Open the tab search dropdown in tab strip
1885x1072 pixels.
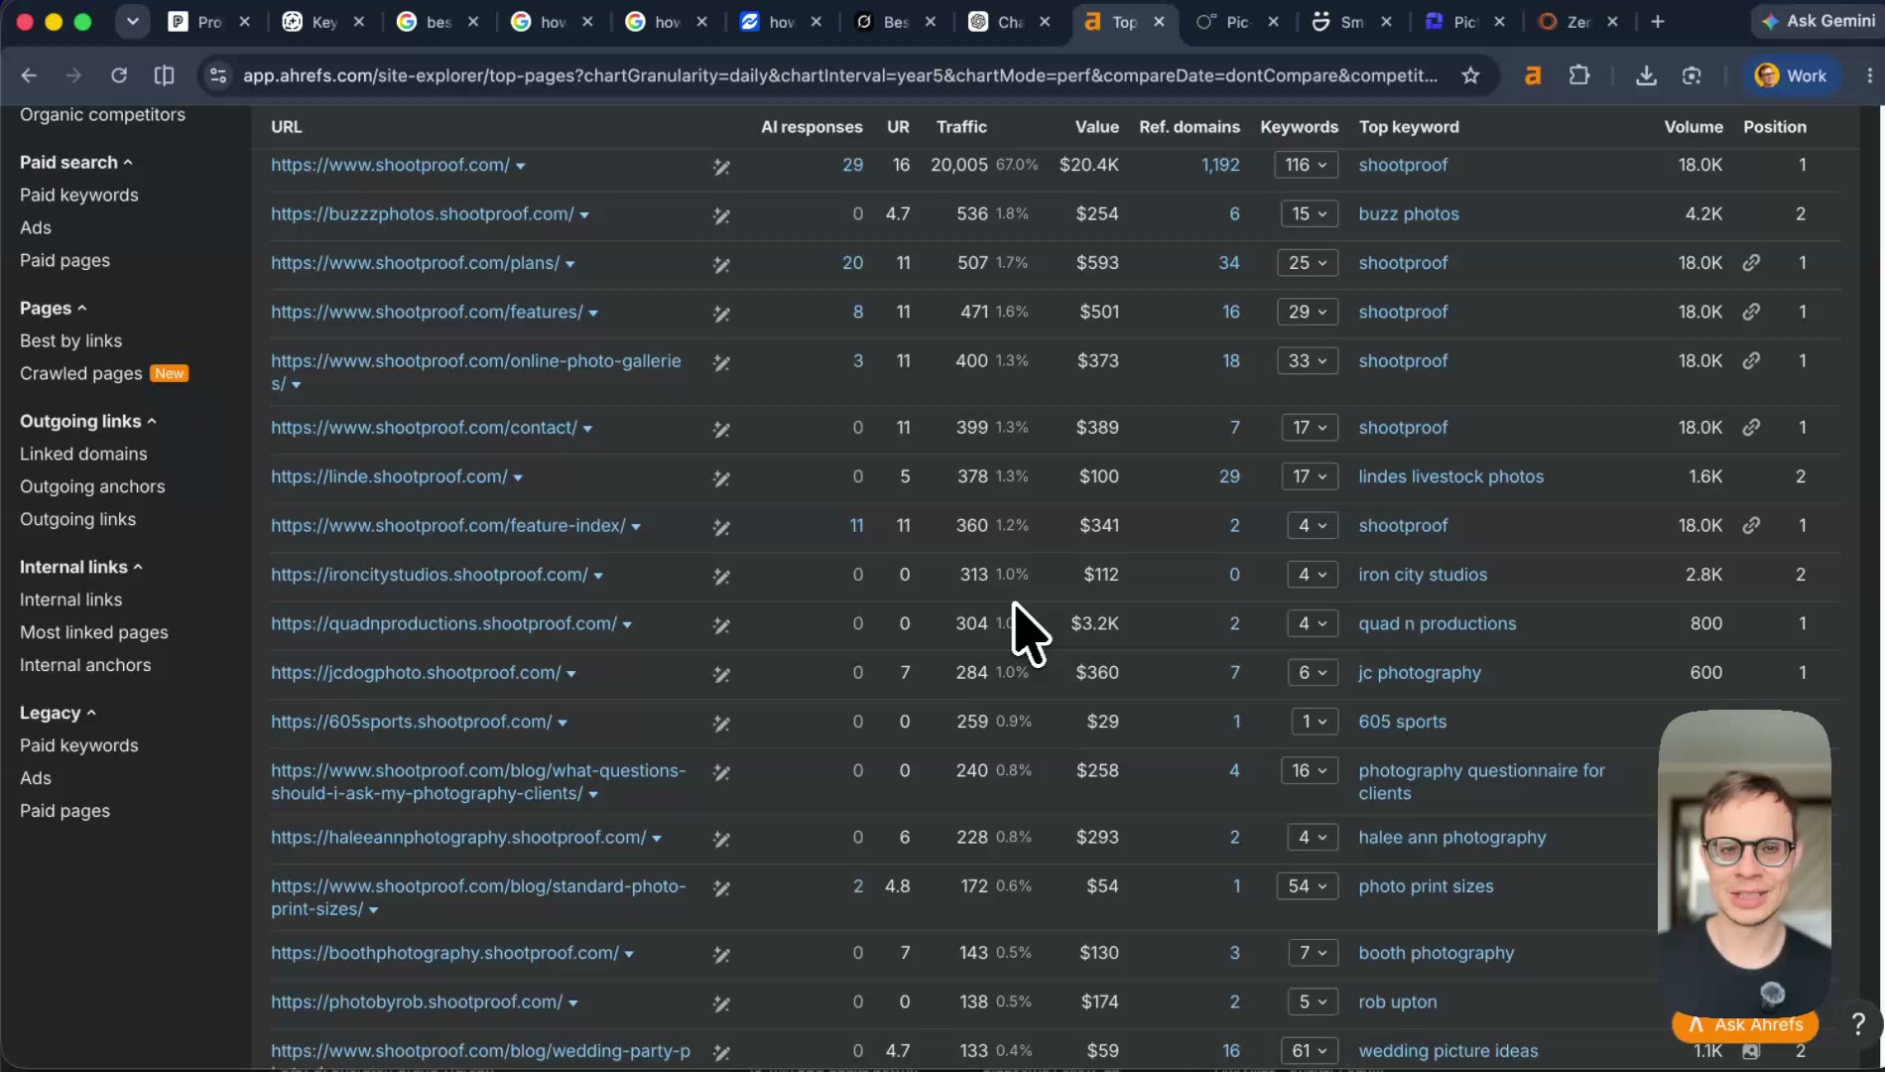[132, 22]
